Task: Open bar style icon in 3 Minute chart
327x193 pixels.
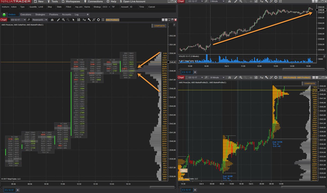Action: click(229, 1)
